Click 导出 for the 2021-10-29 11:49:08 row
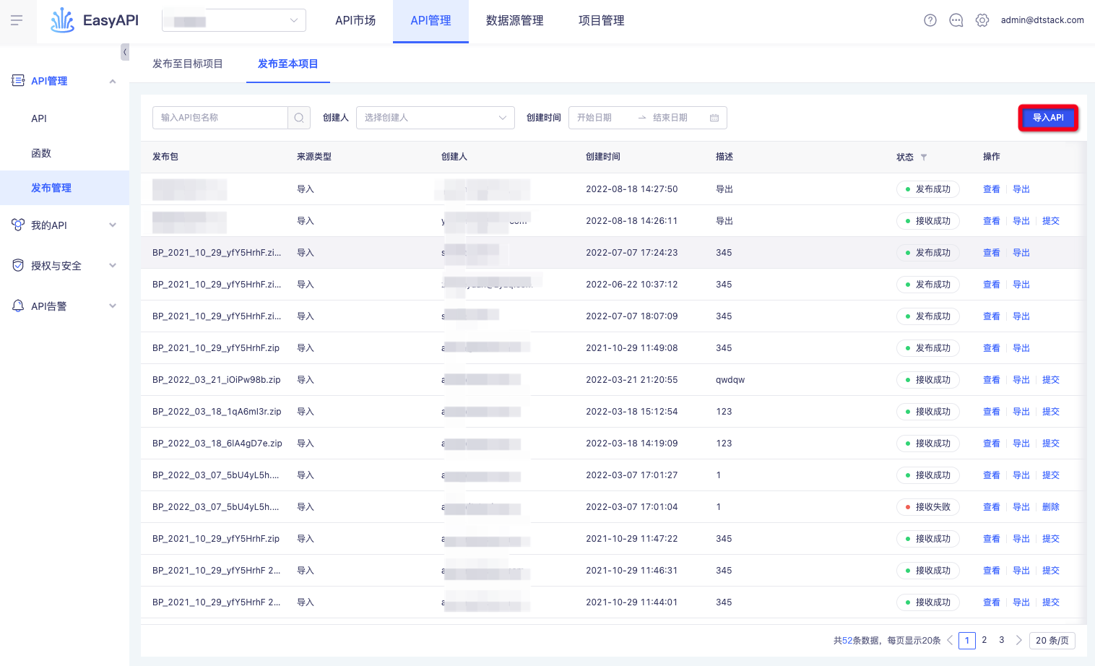The width and height of the screenshot is (1095, 666). [1021, 348]
